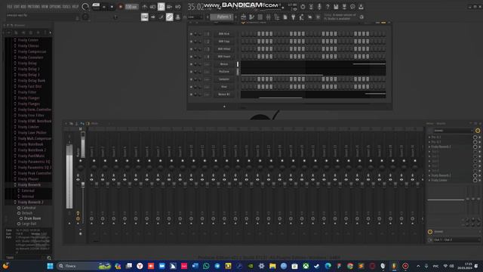Open the OPTIONS menu

coord(55,7)
